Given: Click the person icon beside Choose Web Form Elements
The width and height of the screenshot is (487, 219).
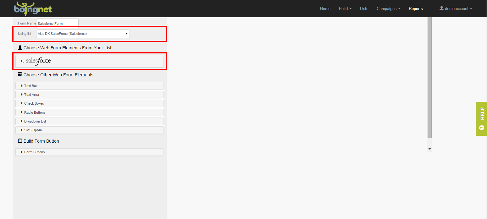Looking at the screenshot, I should click(20, 48).
